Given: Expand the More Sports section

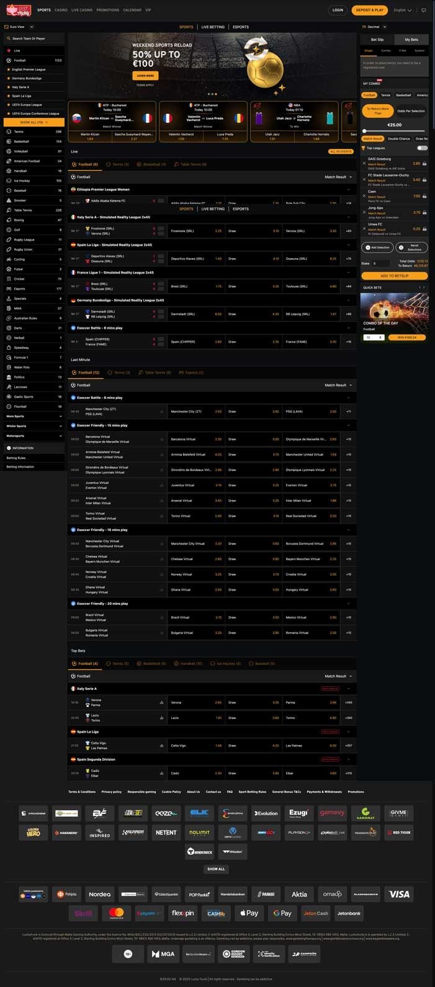Looking at the screenshot, I should coord(34,416).
